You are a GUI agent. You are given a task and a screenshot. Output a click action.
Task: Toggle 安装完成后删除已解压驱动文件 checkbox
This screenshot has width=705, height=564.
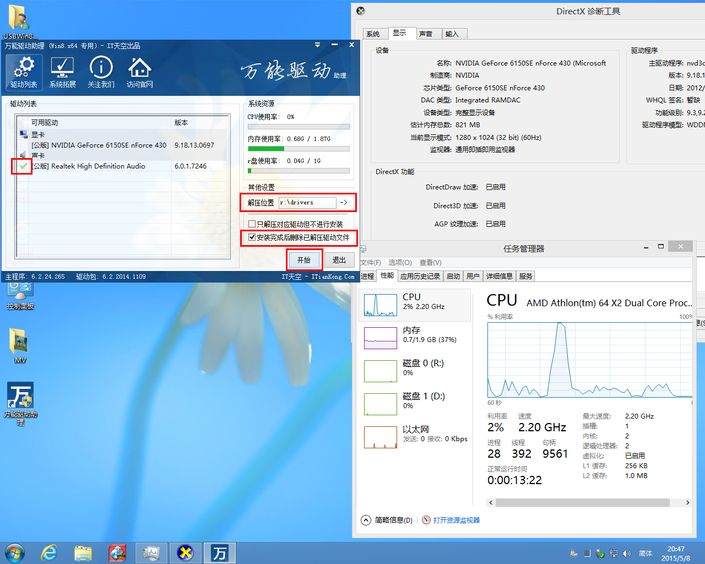[252, 237]
